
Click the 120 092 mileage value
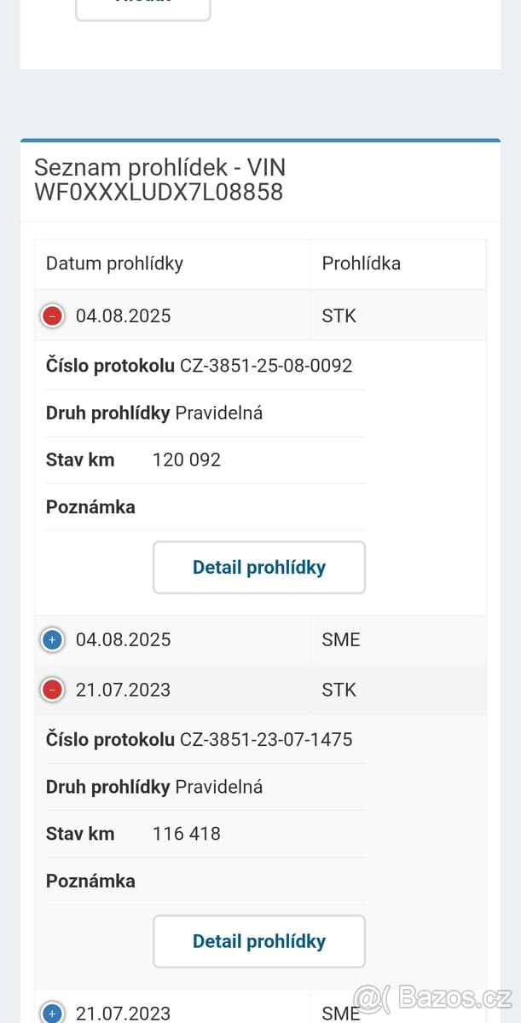click(x=187, y=460)
